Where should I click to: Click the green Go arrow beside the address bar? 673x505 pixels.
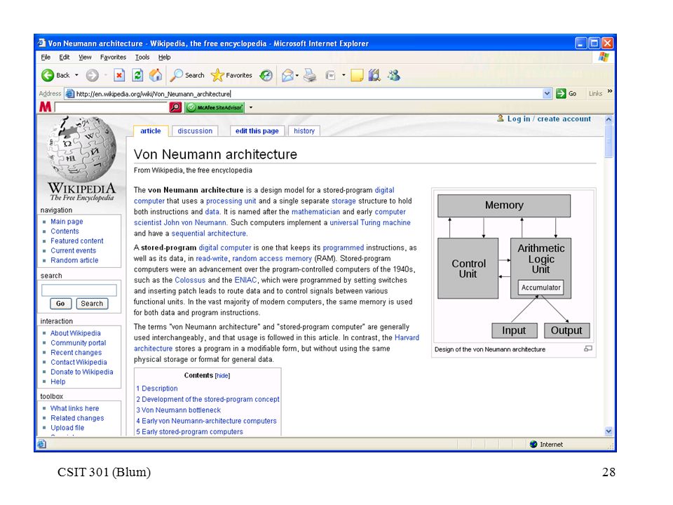(561, 93)
